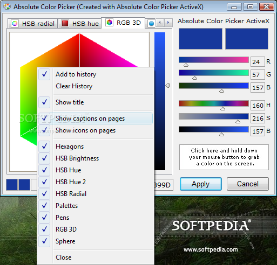
Task: Switch to the HSB hue tab
Action: click(x=80, y=24)
